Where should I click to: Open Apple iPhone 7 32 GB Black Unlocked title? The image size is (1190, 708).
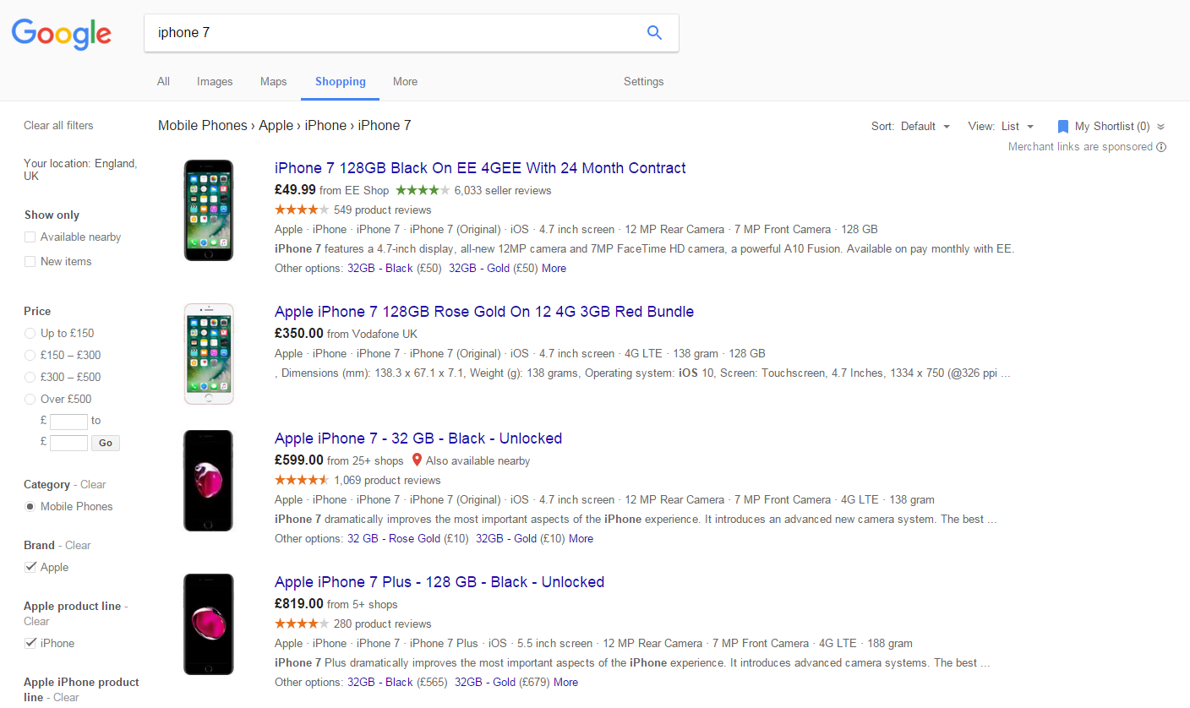[x=418, y=438]
